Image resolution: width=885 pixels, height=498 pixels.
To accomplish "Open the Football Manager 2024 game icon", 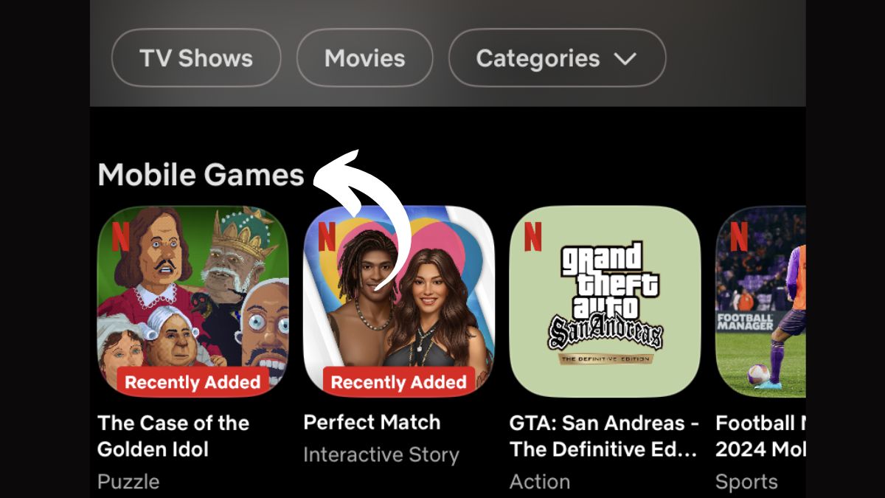I will [x=760, y=302].
